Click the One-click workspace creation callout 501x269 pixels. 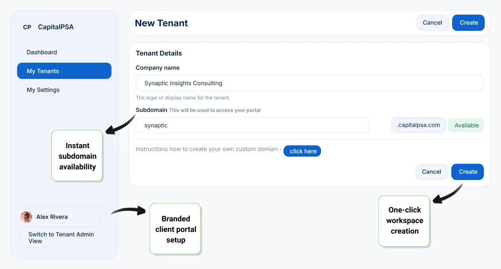pos(404,221)
